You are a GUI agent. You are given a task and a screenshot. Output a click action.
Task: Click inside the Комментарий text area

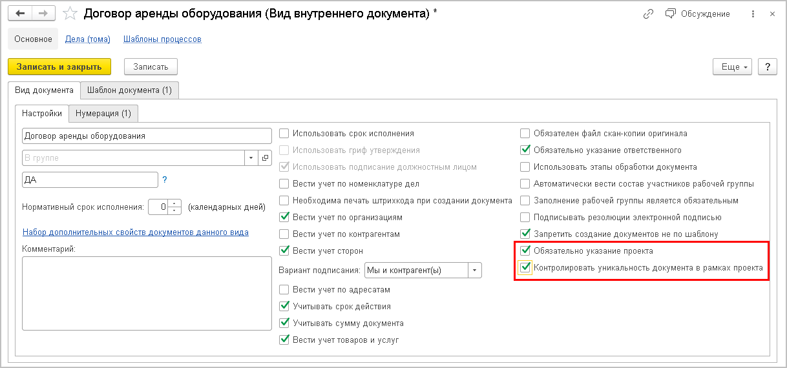click(x=147, y=293)
